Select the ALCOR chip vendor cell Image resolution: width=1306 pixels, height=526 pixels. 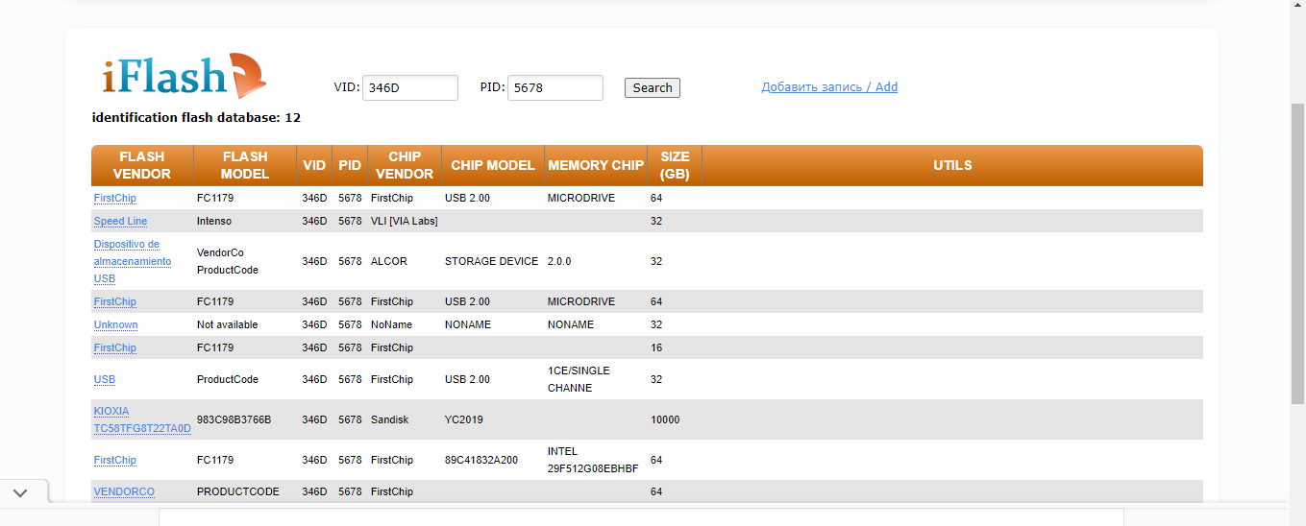pyautogui.click(x=389, y=261)
